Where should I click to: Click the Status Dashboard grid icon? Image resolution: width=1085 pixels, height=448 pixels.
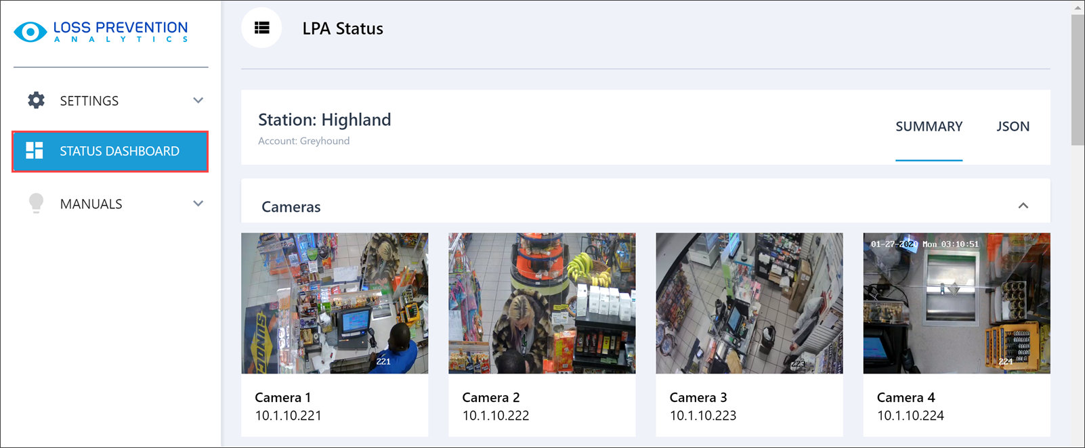tap(35, 151)
